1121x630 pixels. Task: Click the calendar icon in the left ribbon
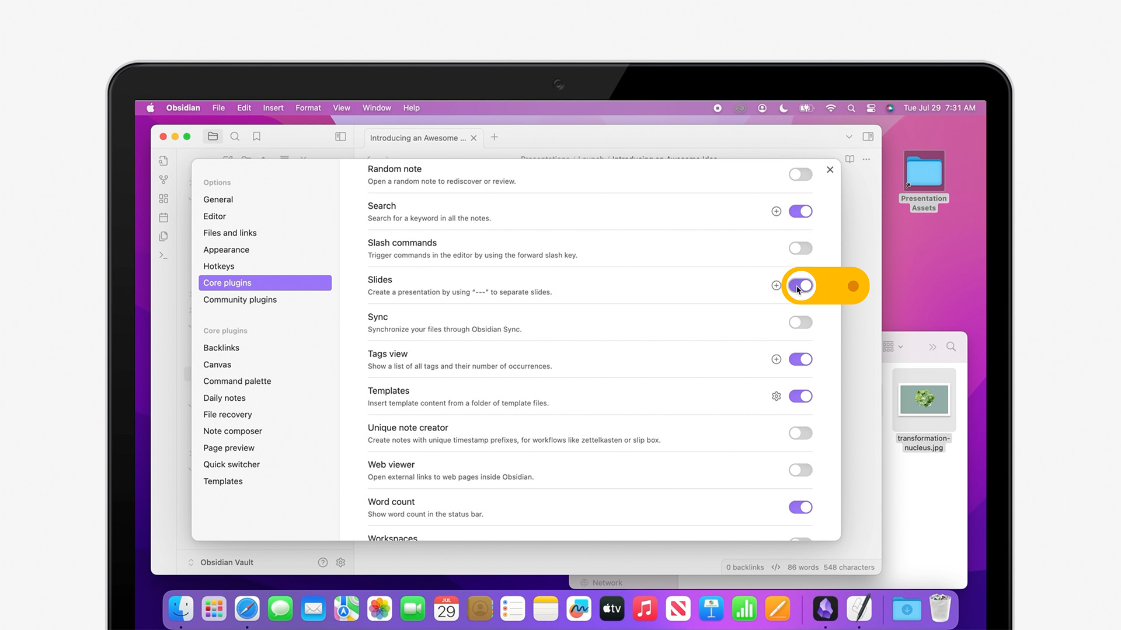(163, 217)
